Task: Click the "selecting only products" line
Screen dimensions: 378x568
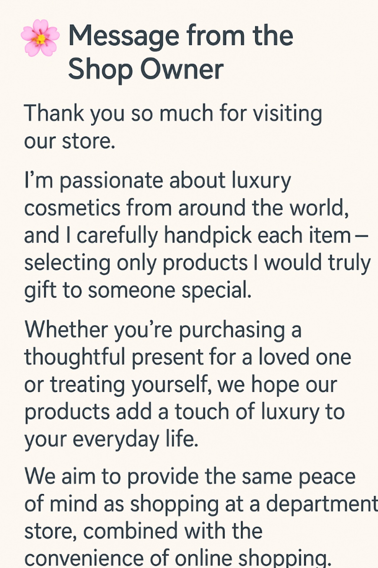Action: click(136, 263)
